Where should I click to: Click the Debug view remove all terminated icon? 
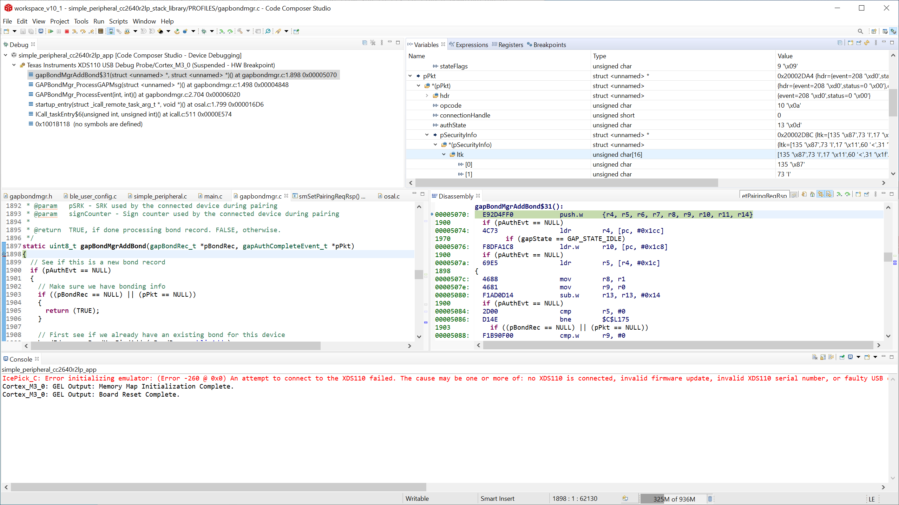(x=373, y=42)
